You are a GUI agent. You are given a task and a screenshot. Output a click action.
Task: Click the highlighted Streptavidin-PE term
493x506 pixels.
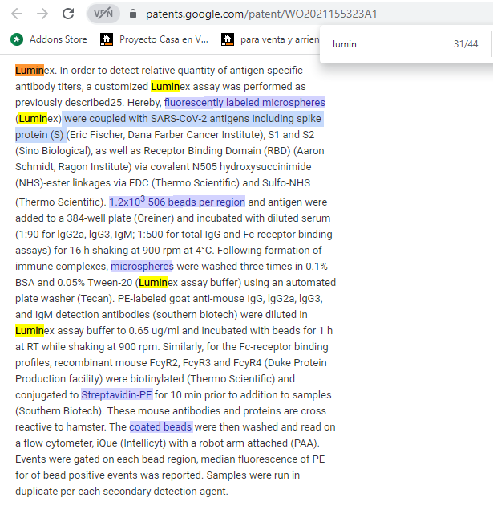pyautogui.click(x=116, y=395)
